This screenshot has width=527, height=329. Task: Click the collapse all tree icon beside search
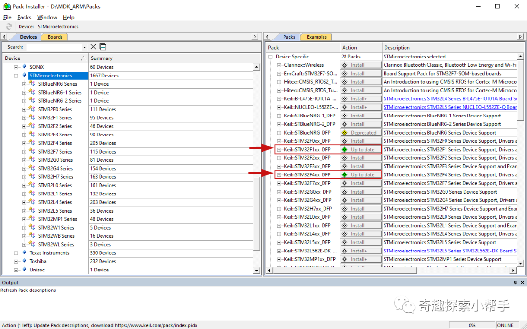103,47
